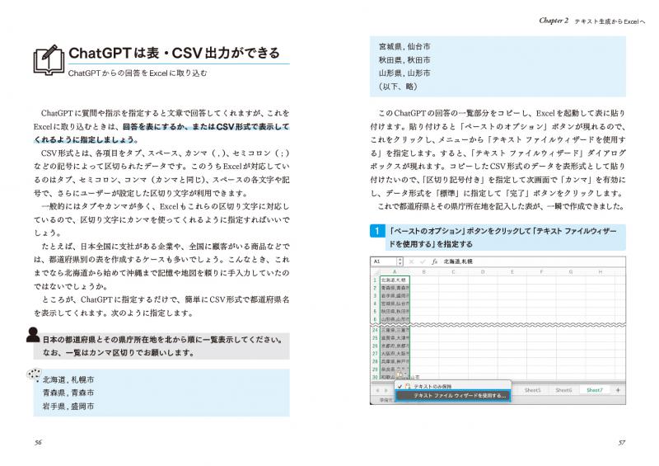Click cell A2 containing 青森県,青森市

pyautogui.click(x=395, y=288)
